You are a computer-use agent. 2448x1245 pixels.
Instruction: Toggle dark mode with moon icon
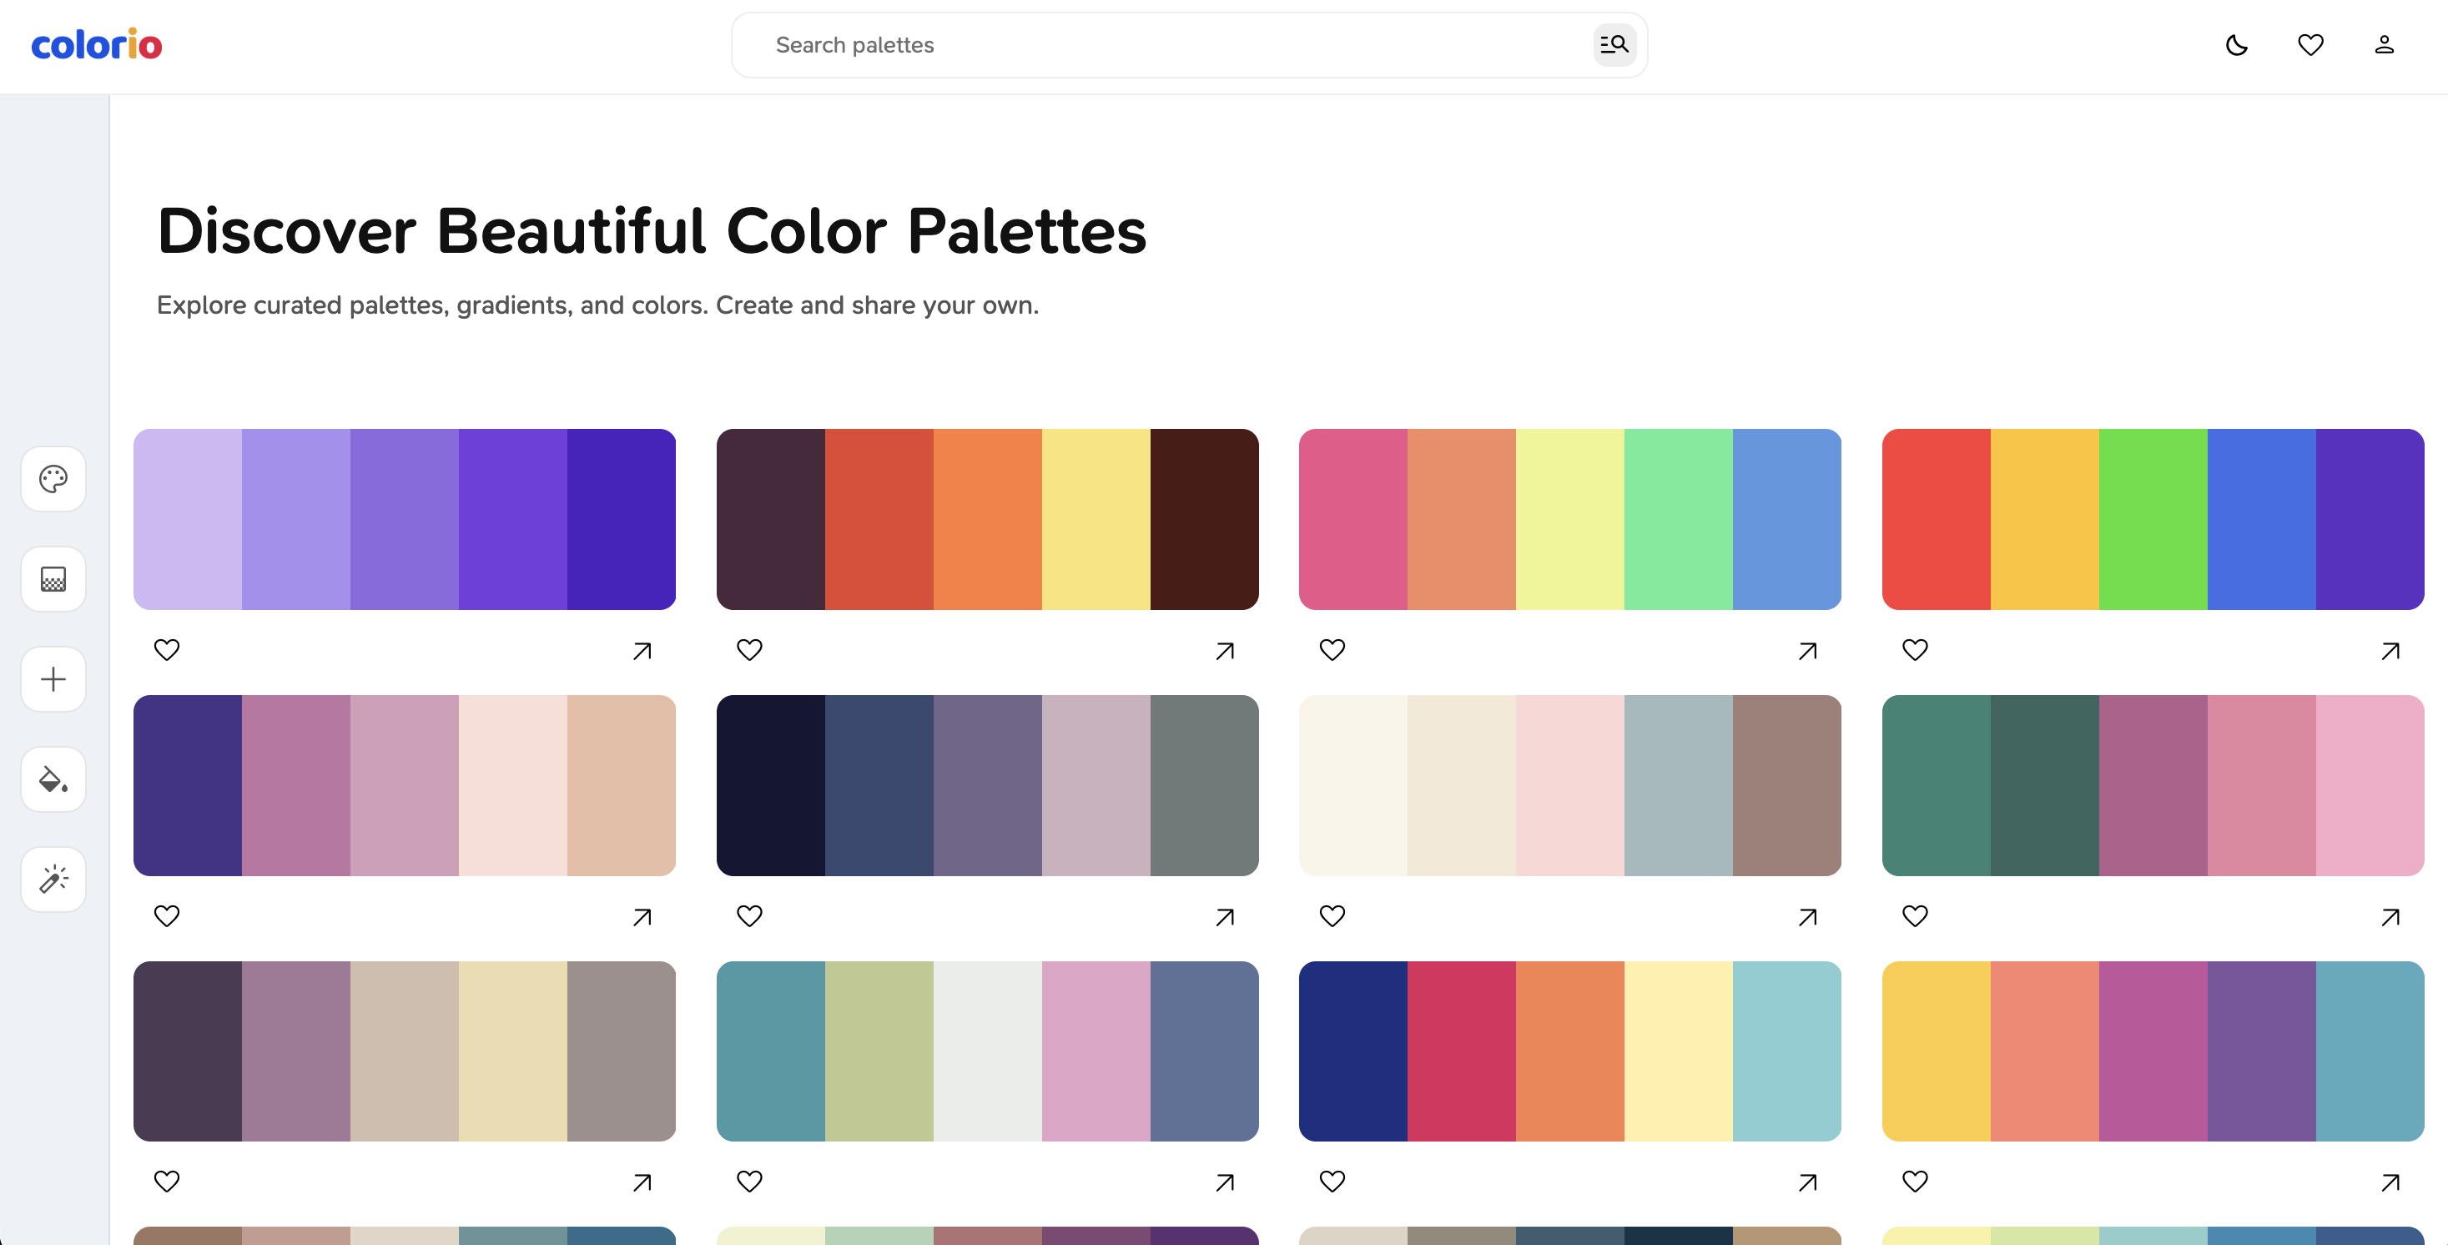click(x=2237, y=45)
